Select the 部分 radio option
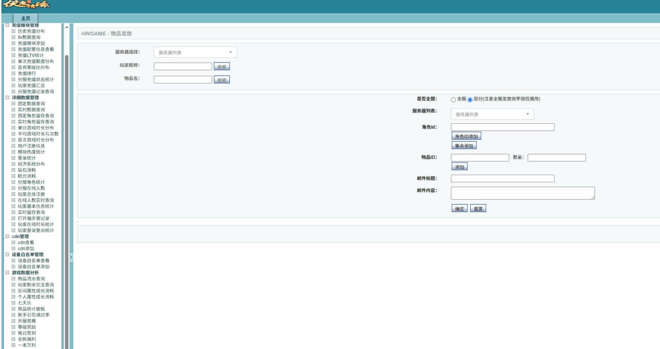 click(470, 100)
